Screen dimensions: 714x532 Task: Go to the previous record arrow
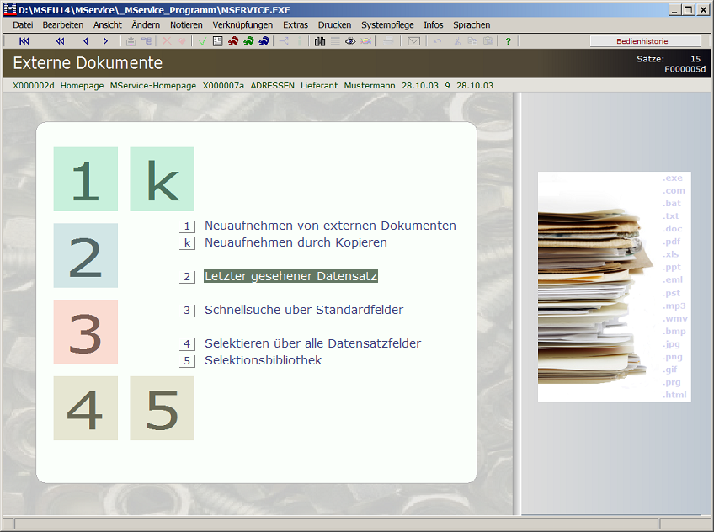point(85,41)
